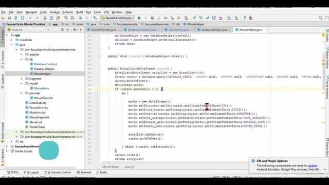Switch to DatabaseContract.java tab

coord(142,30)
